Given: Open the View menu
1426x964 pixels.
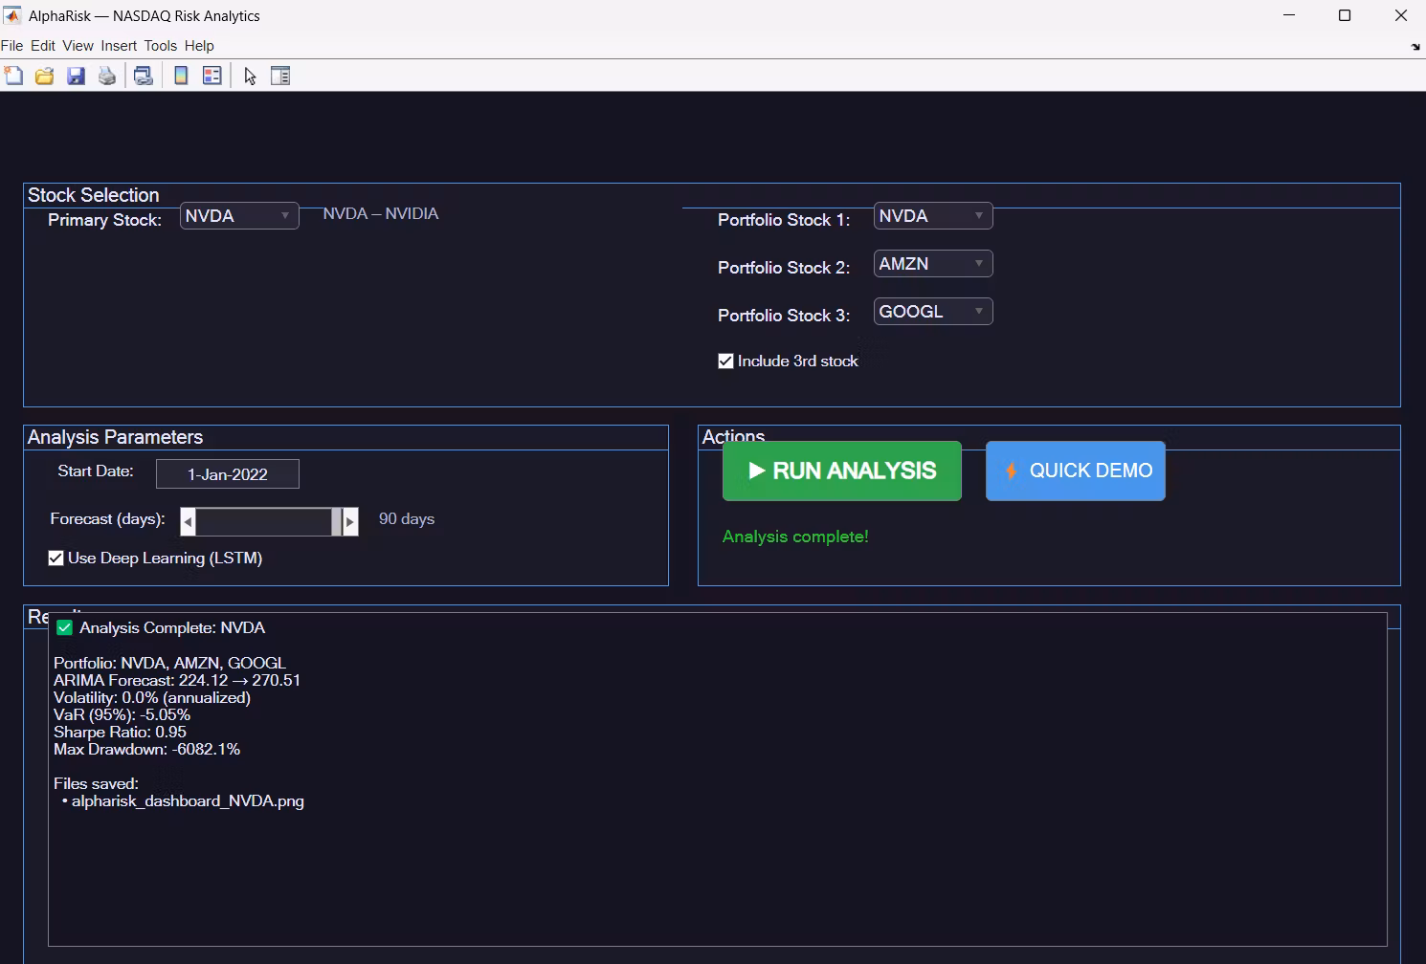Looking at the screenshot, I should pos(78,46).
